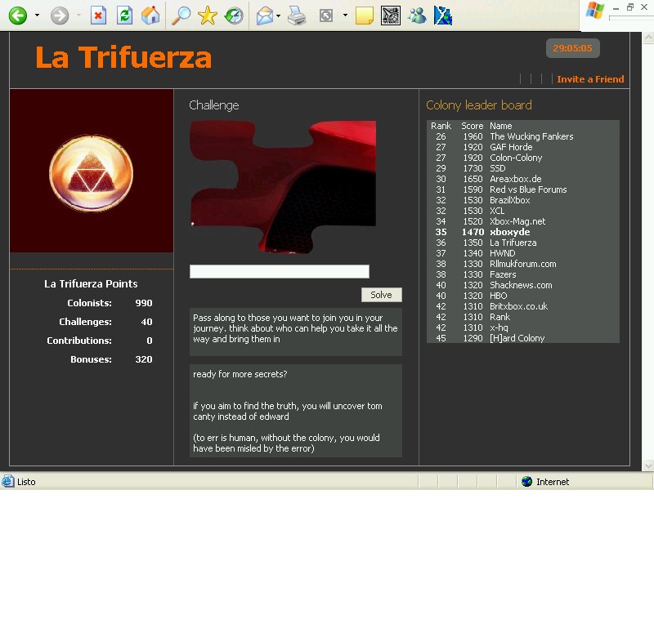This screenshot has width=654, height=637.
Task: Select the GAF Horde leaderboard entry
Action: pyautogui.click(x=523, y=147)
